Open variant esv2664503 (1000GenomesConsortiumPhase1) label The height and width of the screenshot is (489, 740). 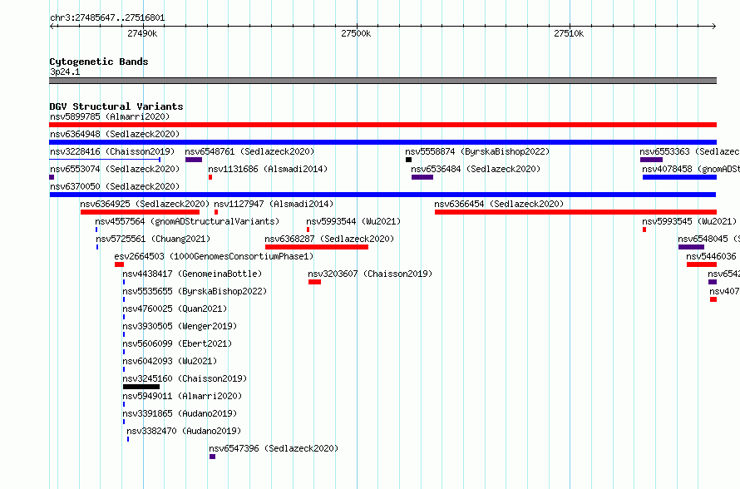pos(214,256)
